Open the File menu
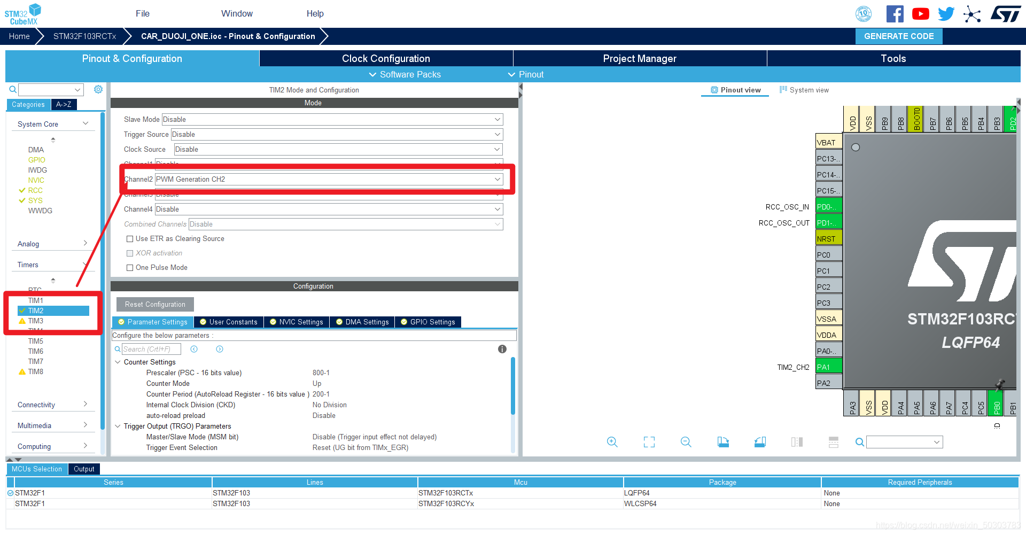The height and width of the screenshot is (535, 1026). coord(143,14)
